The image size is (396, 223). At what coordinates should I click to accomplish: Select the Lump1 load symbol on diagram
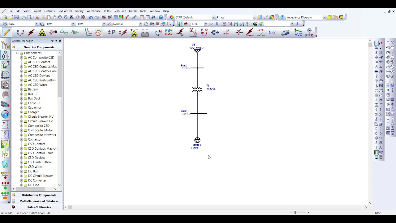197,140
